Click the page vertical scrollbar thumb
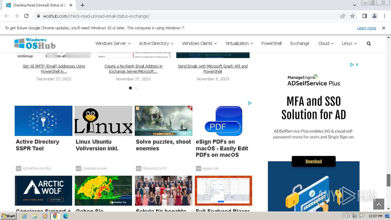391x220 pixels. point(389,180)
